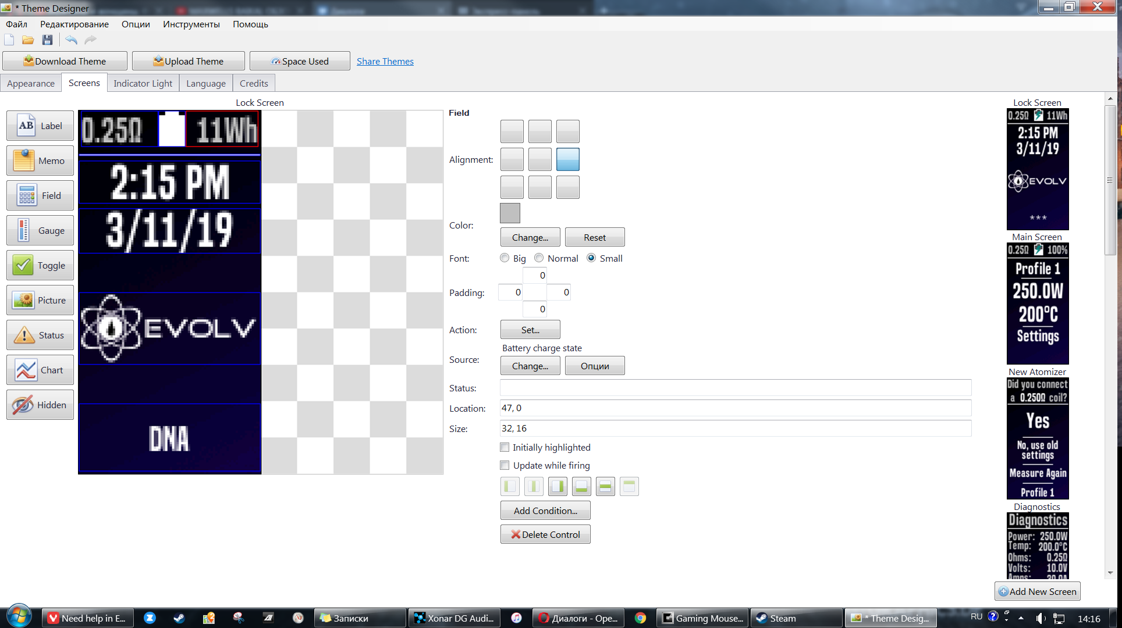Click the gray Color swatch
The width and height of the screenshot is (1122, 628).
point(510,213)
